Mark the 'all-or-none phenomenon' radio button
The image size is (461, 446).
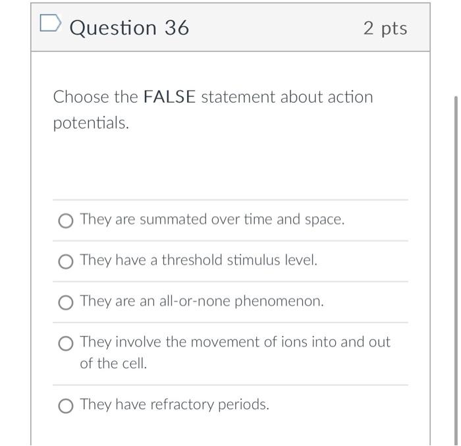pos(66,302)
